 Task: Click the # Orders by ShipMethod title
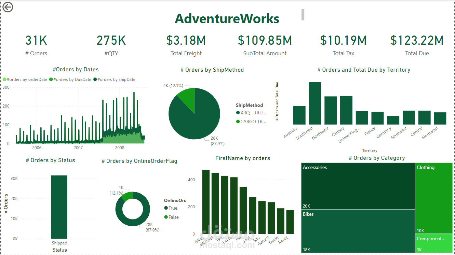(212, 70)
